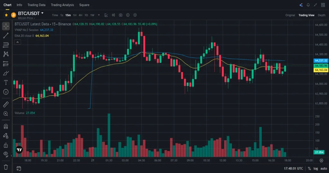329x173 pixels.
Task: Click the Bitcoin Price link under symbol
Action: click(x=26, y=18)
